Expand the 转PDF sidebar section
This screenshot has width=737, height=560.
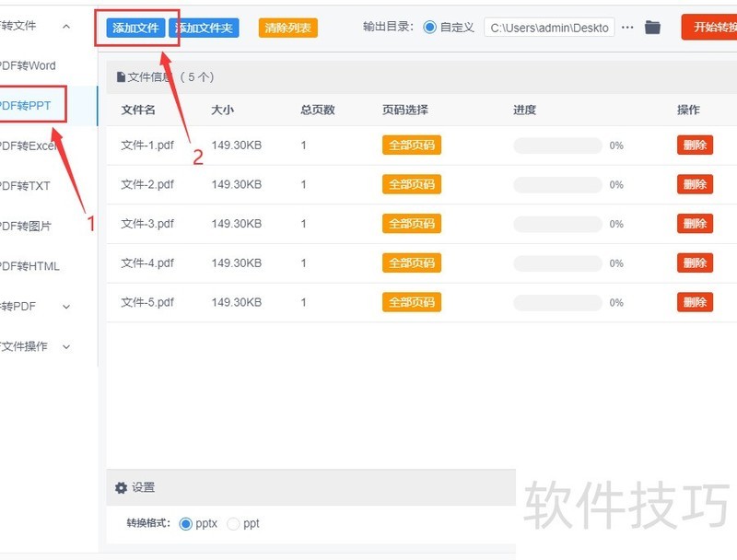pyautogui.click(x=65, y=307)
